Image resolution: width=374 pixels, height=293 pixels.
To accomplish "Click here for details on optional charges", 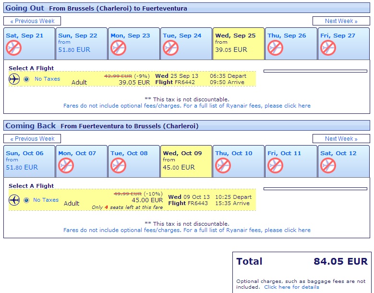I will pyautogui.click(x=291, y=287).
